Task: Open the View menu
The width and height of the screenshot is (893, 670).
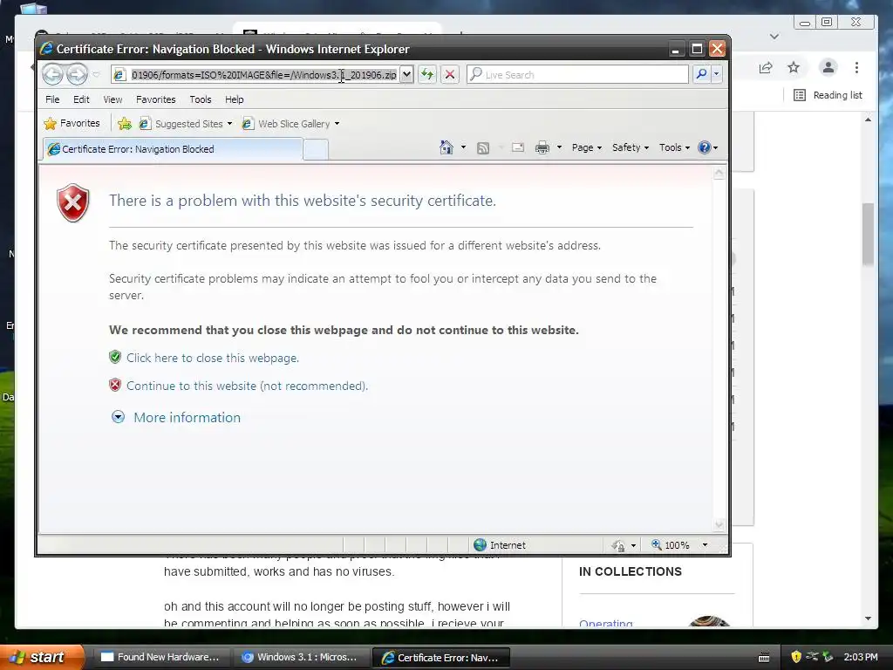Action: (x=112, y=99)
